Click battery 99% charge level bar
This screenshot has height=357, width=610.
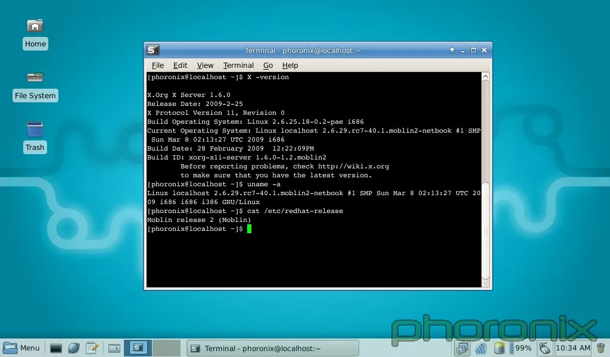511,349
